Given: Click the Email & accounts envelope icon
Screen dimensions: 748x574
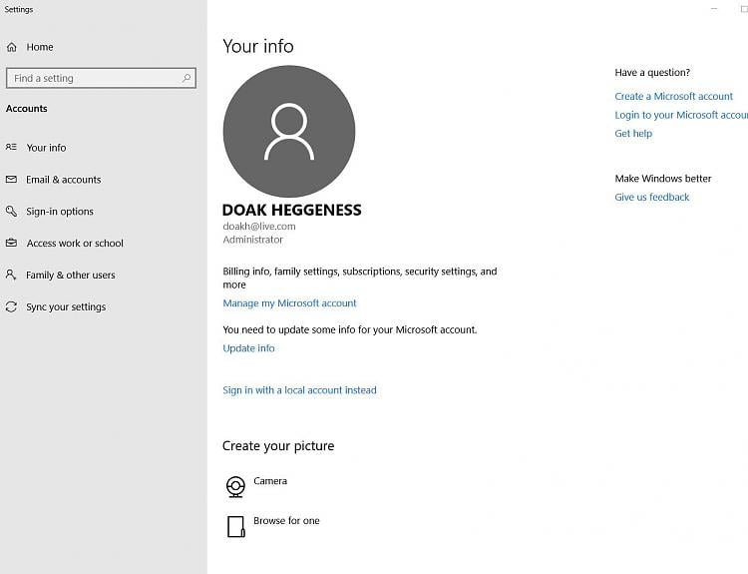Looking at the screenshot, I should [x=11, y=180].
